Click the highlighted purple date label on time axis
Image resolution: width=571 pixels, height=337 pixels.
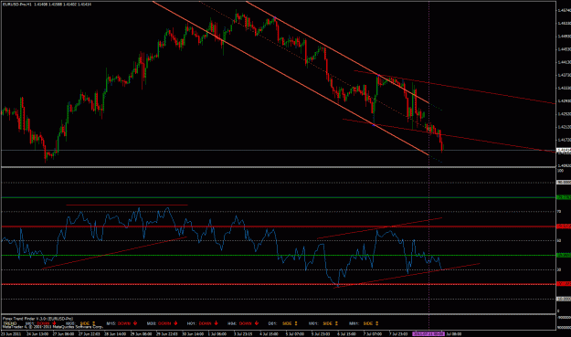tap(428, 333)
